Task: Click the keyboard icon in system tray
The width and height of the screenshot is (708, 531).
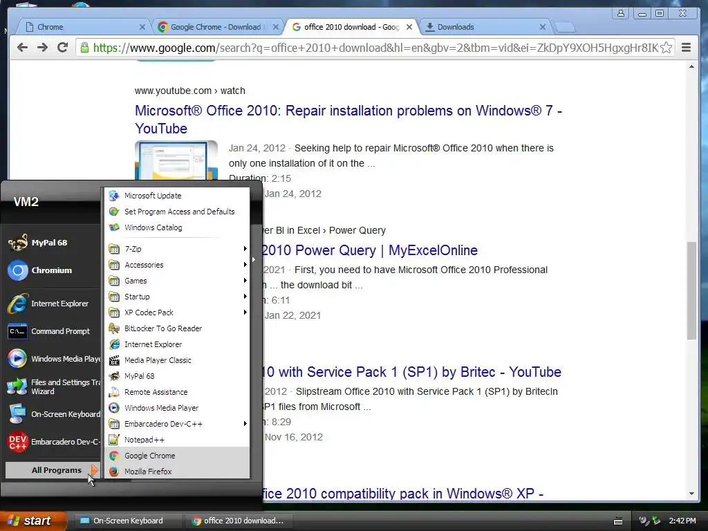Action: [x=618, y=521]
